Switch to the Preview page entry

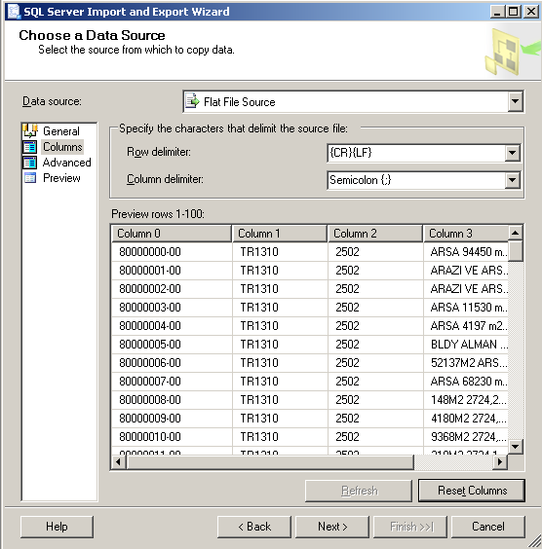[61, 178]
